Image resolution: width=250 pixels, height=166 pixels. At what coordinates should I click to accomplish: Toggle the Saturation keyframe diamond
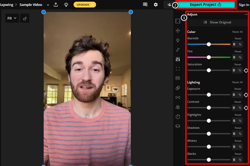246,70
